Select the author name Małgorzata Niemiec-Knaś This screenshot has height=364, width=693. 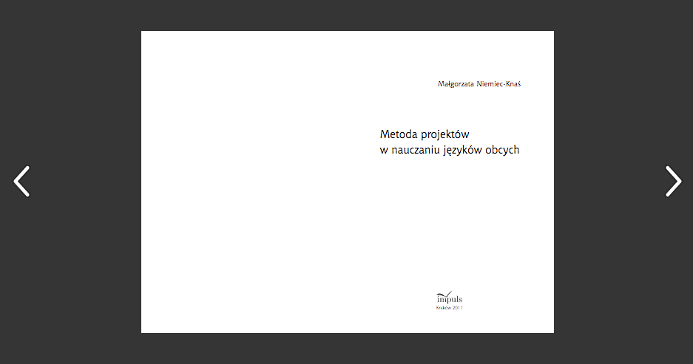tap(479, 84)
